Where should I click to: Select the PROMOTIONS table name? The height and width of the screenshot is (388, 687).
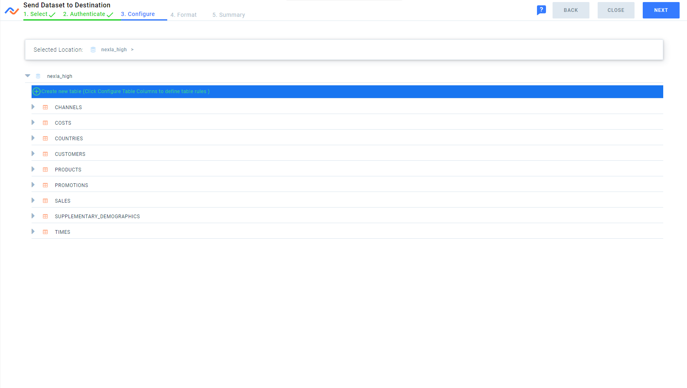[x=71, y=185]
